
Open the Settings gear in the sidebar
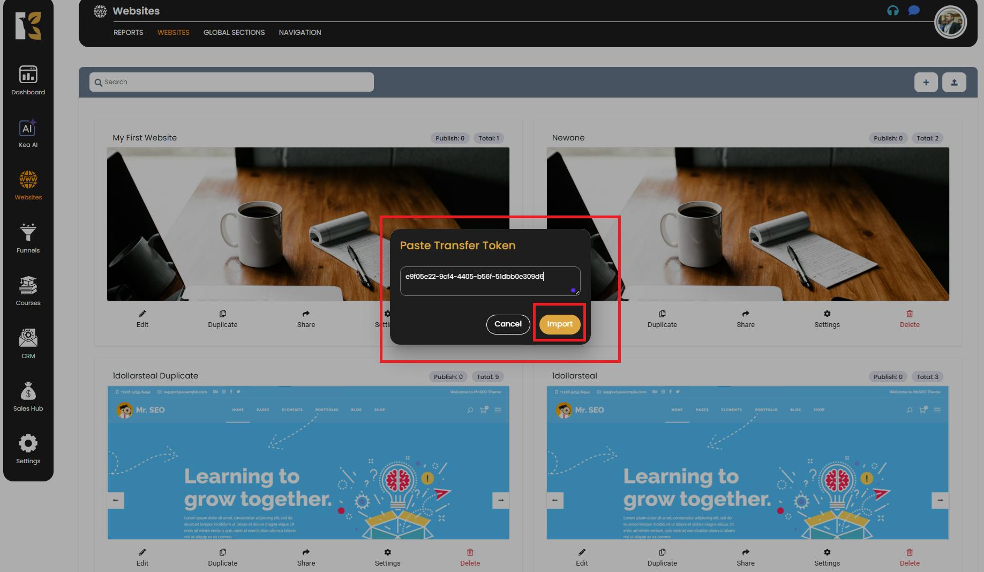28,449
